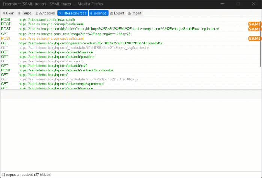Image resolution: width=262 pixels, height=178 pixels.
Task: Select grey GET _ssgManifest.js request
Action: [130, 48]
